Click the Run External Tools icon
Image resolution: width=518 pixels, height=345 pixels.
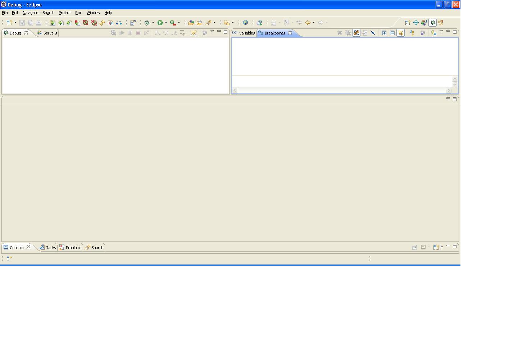[173, 23]
